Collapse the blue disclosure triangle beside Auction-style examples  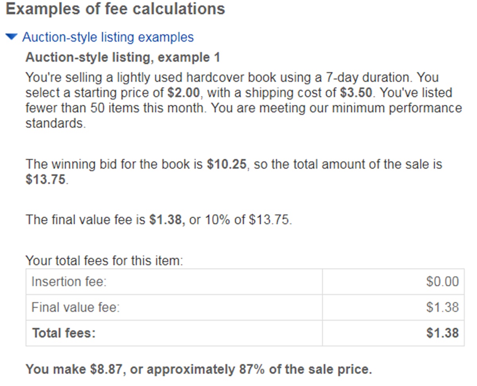tap(12, 37)
